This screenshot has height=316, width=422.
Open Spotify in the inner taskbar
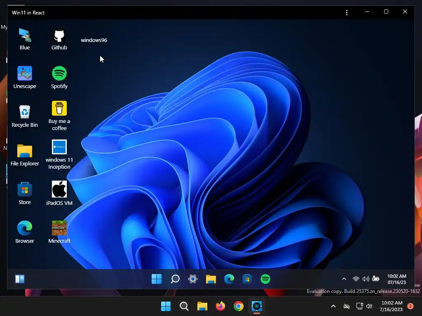265,279
